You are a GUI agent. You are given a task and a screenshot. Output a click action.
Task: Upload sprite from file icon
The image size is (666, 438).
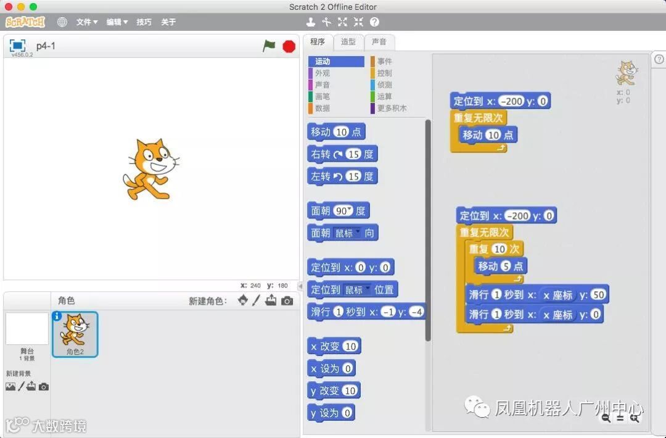pyautogui.click(x=271, y=300)
